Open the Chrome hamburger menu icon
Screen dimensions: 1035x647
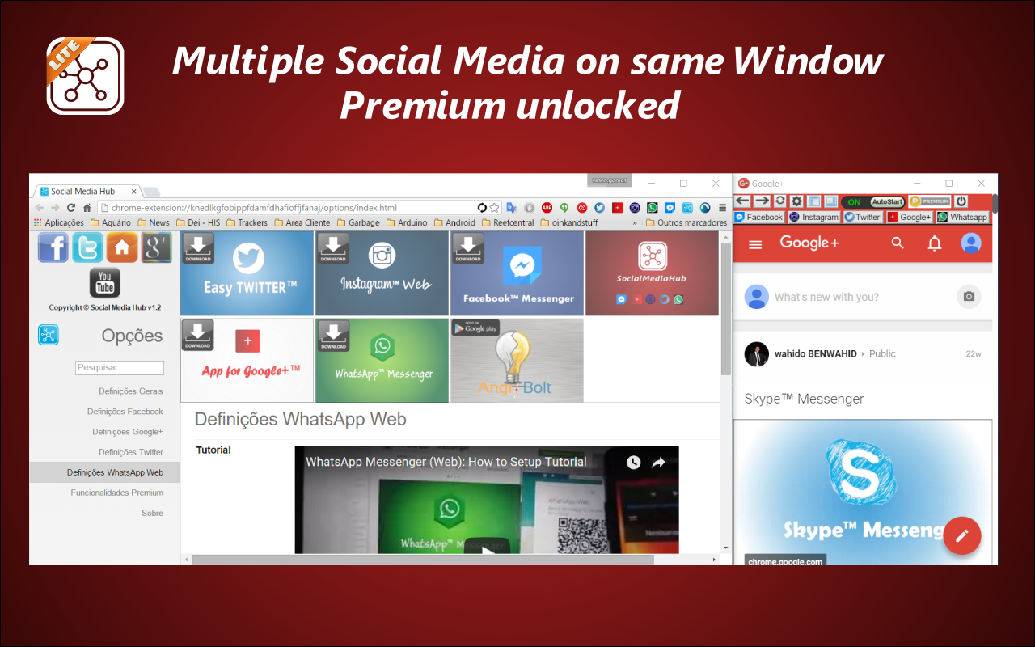point(722,208)
